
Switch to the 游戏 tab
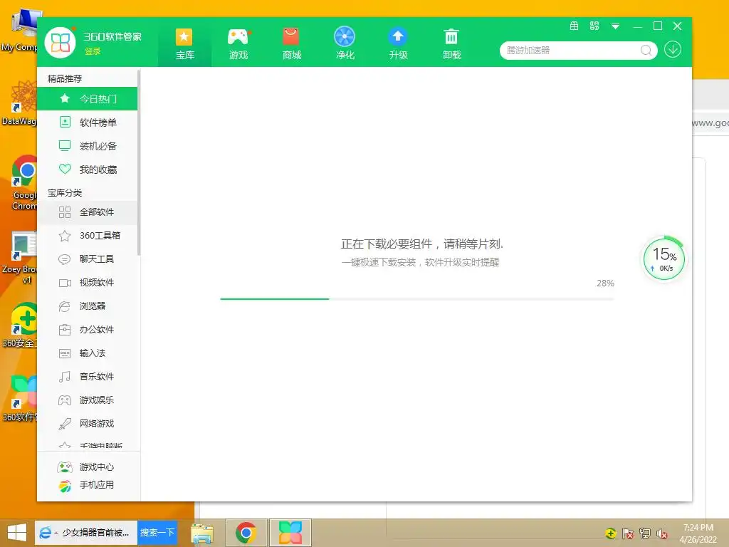tap(238, 45)
